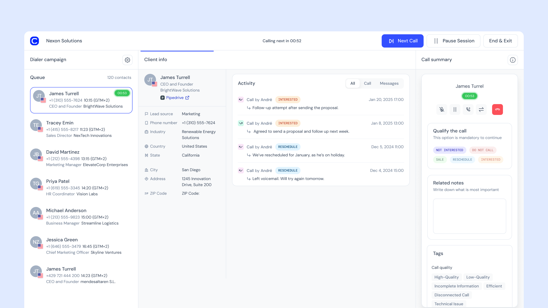Open the Client info tab

coord(156,60)
